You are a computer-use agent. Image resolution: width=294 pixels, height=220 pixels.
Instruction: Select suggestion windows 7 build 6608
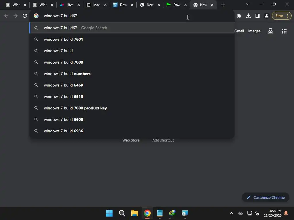(x=132, y=119)
